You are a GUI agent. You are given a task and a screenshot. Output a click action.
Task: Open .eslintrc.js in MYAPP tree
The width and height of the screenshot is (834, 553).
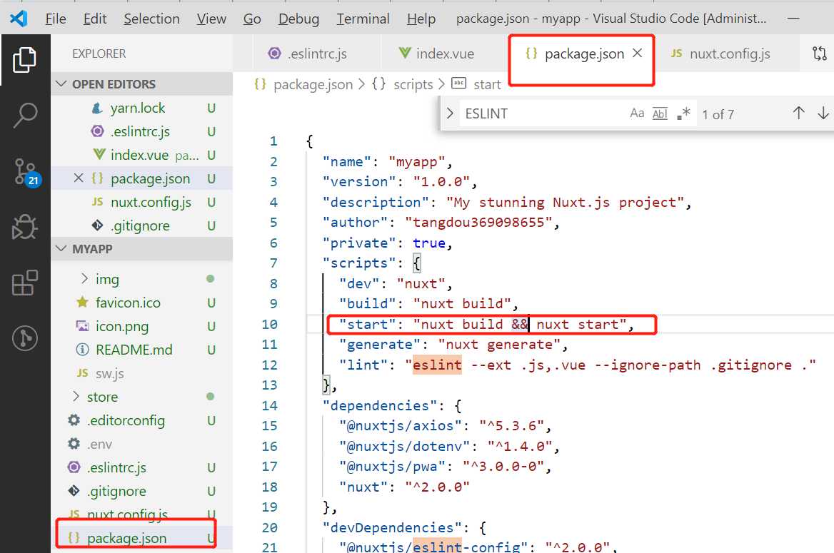click(x=116, y=467)
